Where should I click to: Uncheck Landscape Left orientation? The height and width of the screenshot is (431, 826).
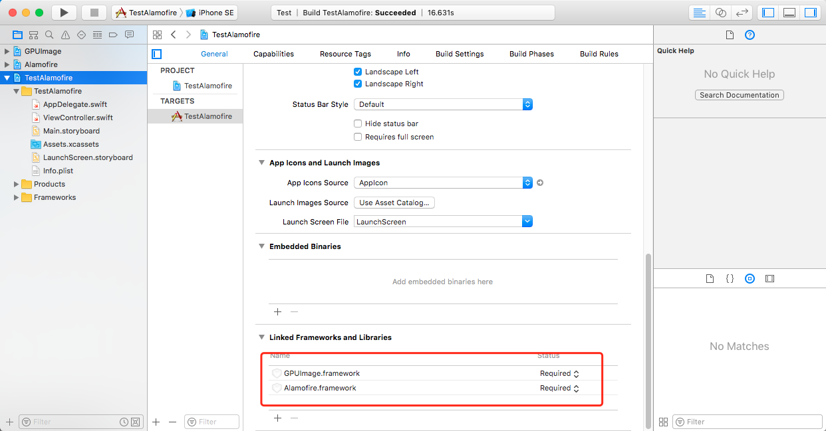tap(358, 72)
